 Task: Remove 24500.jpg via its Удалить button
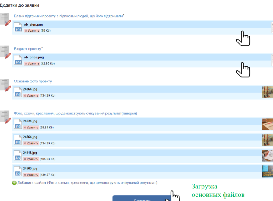pos(31,175)
